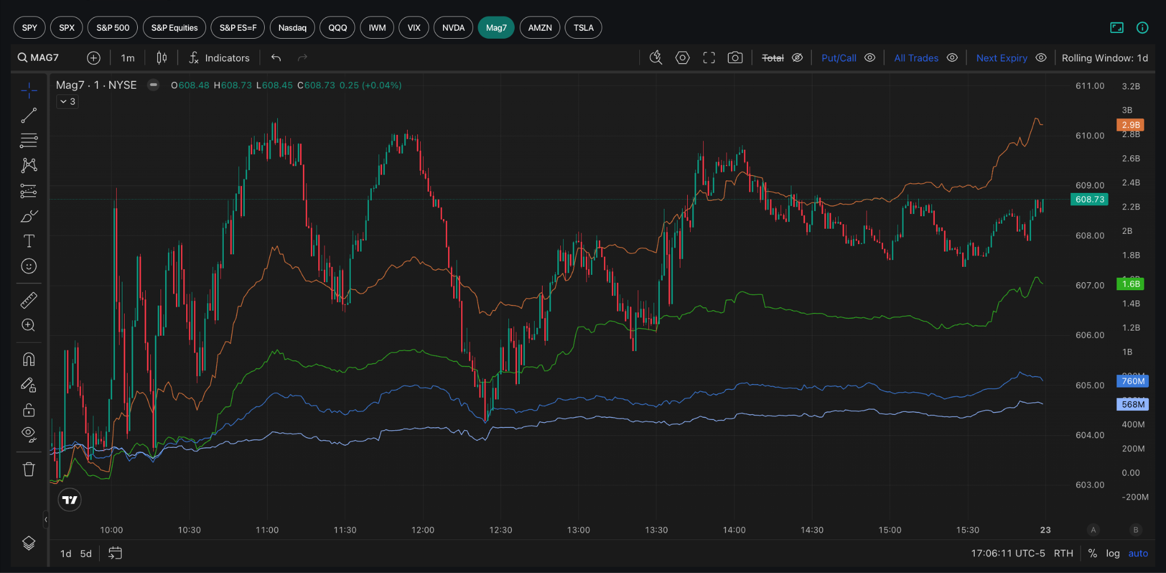The width and height of the screenshot is (1166, 573).
Task: Choose the text annotation tool
Action: click(x=29, y=241)
